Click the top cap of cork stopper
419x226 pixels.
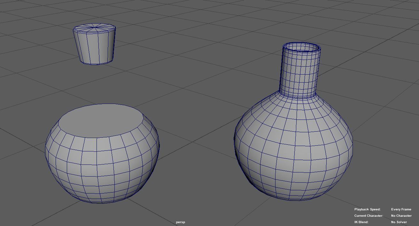coord(94,28)
